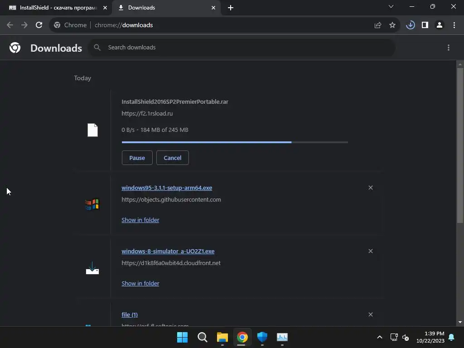Viewport: 464px width, 348px height.
Task: Click the Chrome taskbar icon
Action: pyautogui.click(x=242, y=337)
